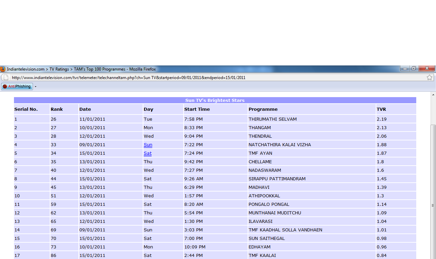Bookmark this page with the star icon
This screenshot has width=436, height=259.
(430, 77)
